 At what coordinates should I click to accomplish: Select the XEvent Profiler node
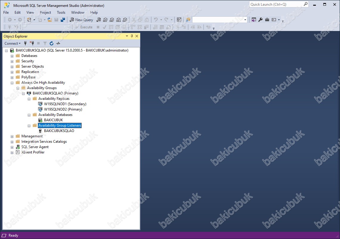[x=33, y=152]
